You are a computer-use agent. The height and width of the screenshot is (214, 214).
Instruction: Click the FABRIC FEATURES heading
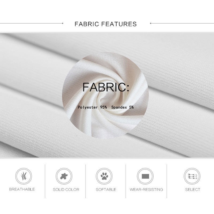tap(105, 24)
